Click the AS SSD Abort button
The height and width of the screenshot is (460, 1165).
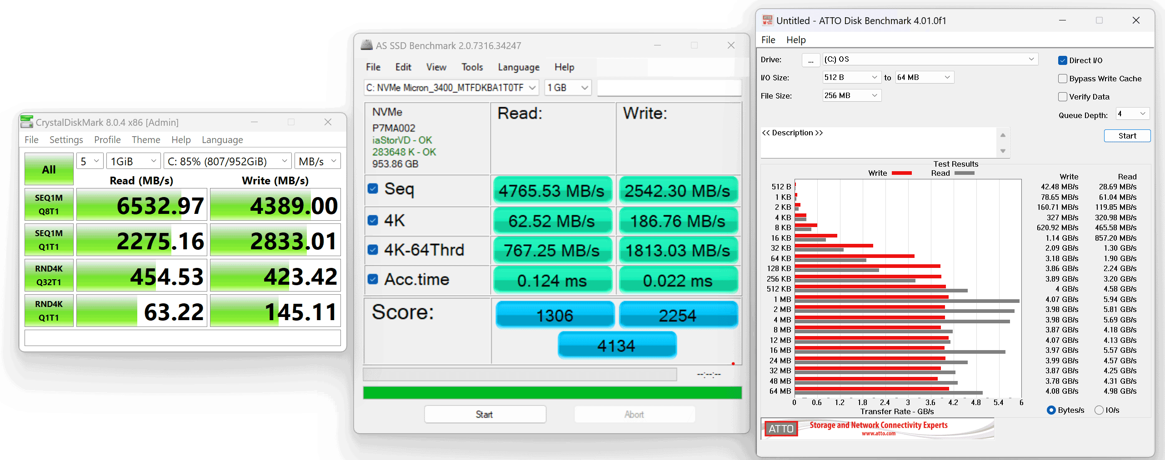[635, 414]
